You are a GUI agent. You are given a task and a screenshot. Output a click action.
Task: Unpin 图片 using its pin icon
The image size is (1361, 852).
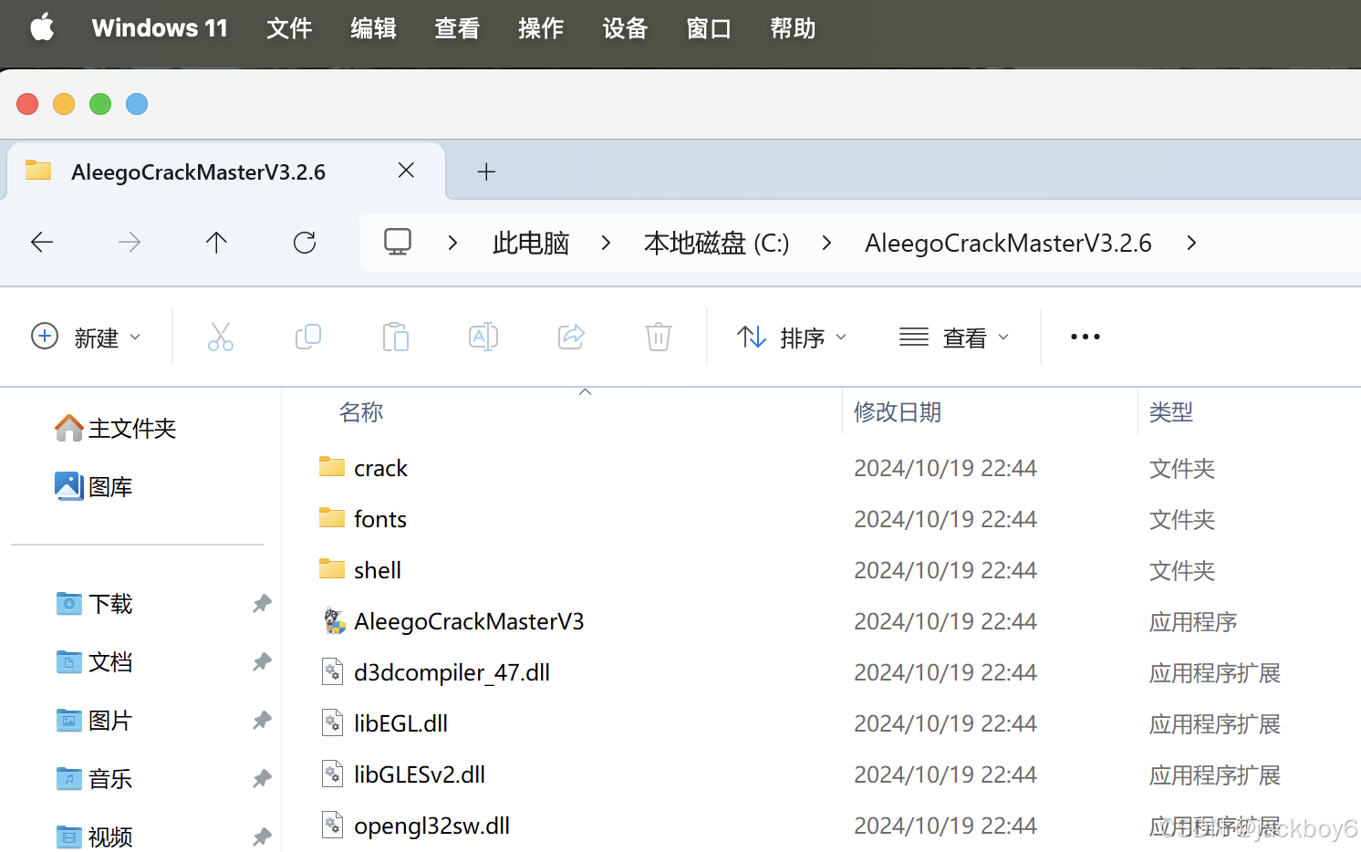coord(262,721)
